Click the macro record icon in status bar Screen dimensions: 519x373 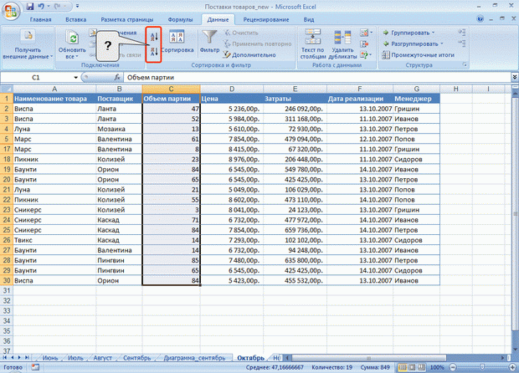[x=35, y=367]
